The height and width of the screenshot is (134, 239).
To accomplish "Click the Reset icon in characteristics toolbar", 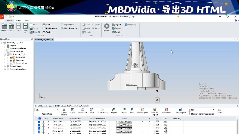I will click(x=72, y=110).
